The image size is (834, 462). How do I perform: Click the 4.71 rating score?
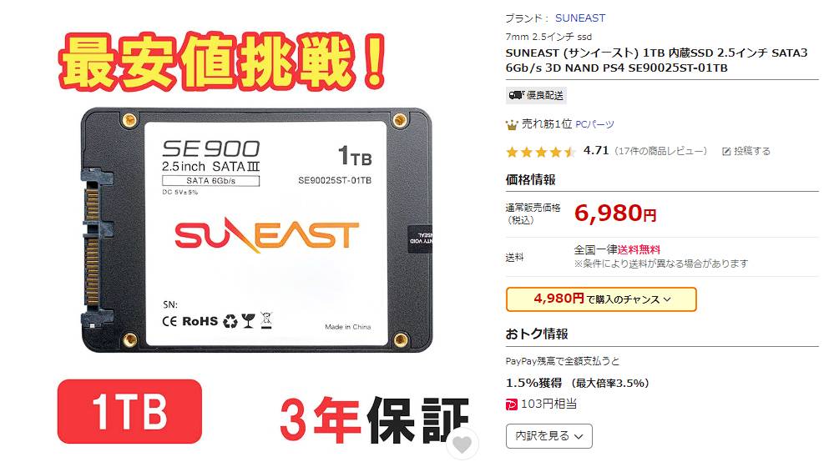pyautogui.click(x=596, y=151)
